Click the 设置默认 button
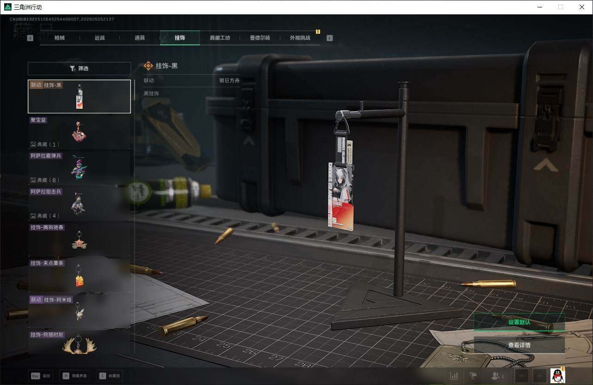 point(519,322)
